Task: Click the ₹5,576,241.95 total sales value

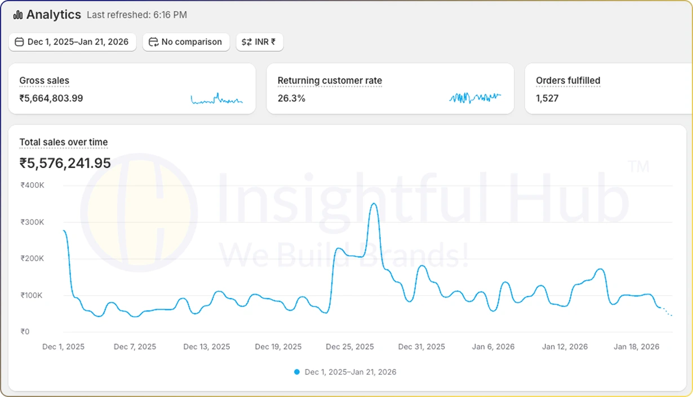Action: pos(65,163)
